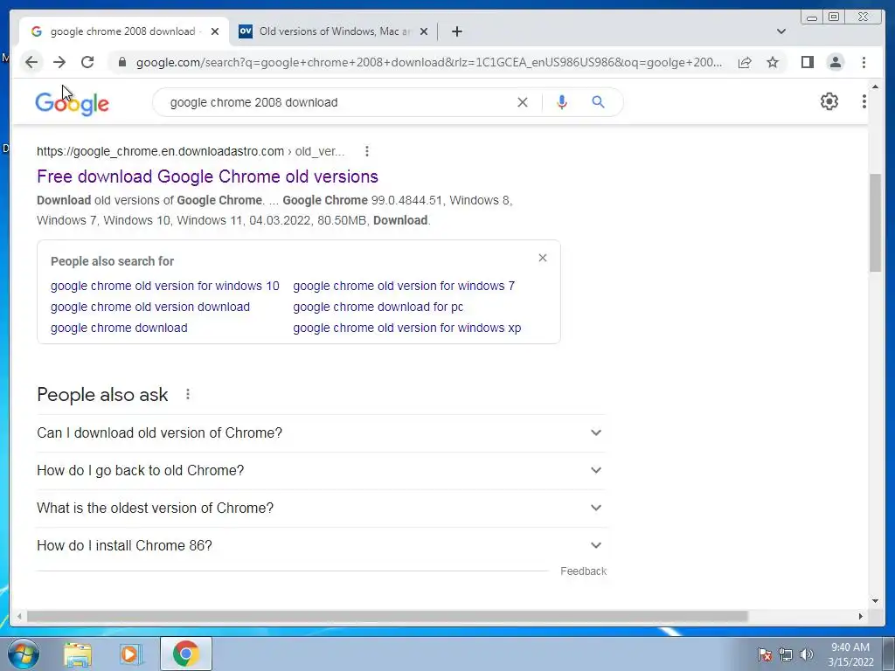Close the google chrome 2008 download tab
This screenshot has width=895, height=671.
(215, 31)
